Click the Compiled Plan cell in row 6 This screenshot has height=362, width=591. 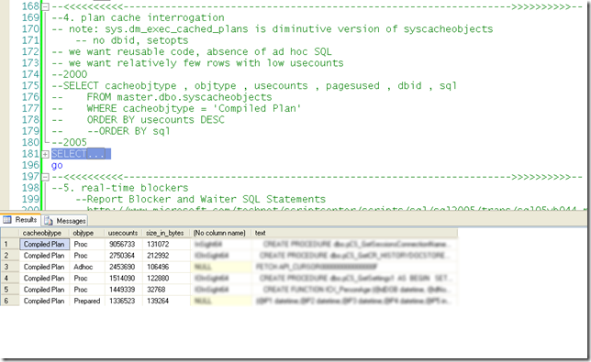tap(44, 301)
